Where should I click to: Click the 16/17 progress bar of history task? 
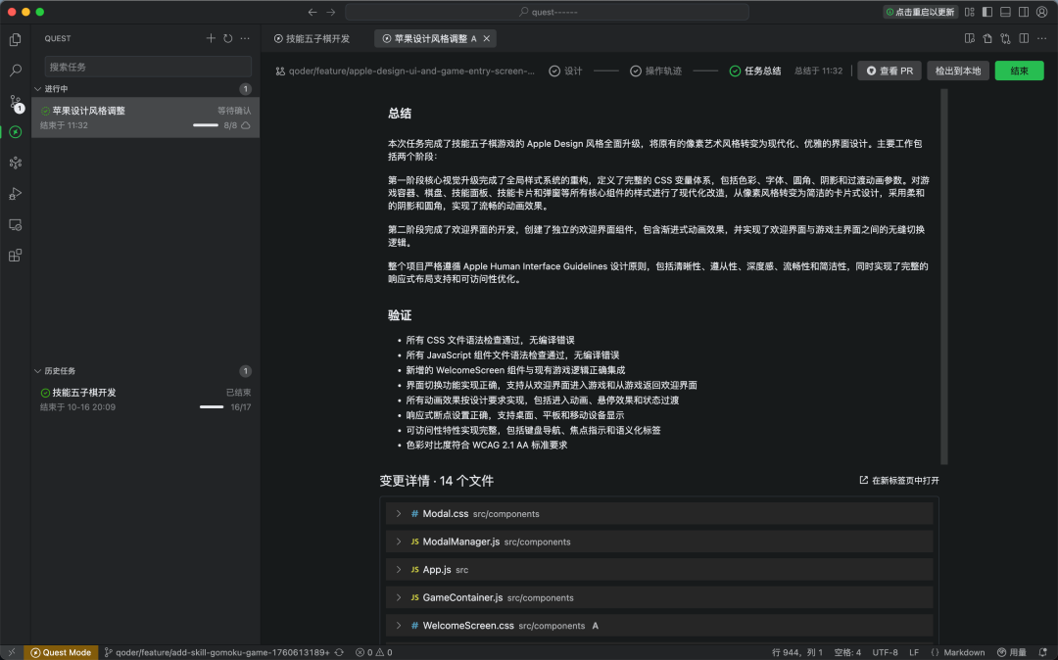point(212,407)
